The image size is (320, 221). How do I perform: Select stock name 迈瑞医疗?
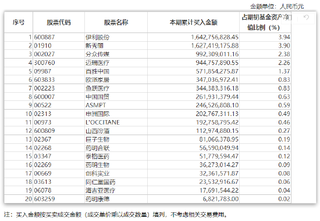tap(98, 63)
